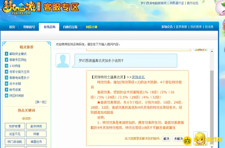The image size is (225, 148).
Task: Mark the reply as 未解决
Action: tap(178, 139)
